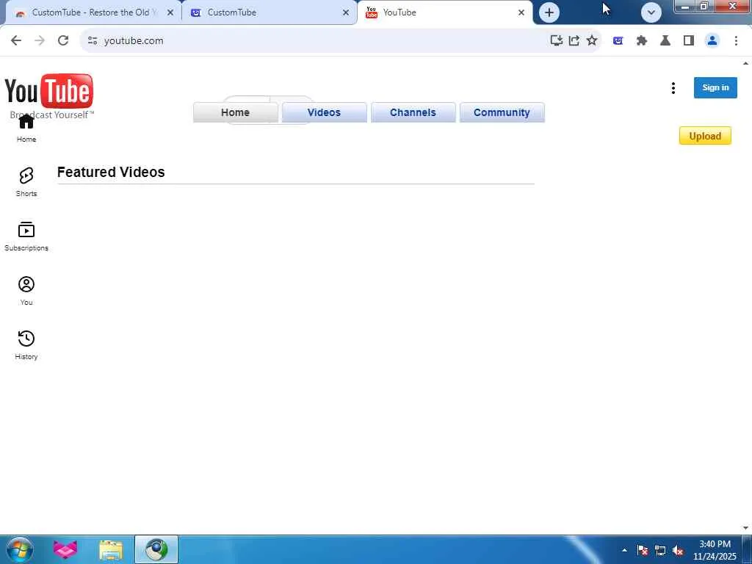This screenshot has width=752, height=564.
Task: Go back with the browser back arrow
Action: click(16, 41)
